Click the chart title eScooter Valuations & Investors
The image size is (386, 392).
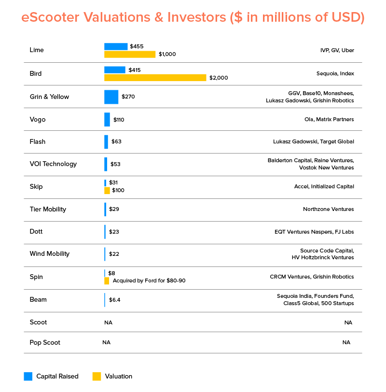tap(193, 17)
